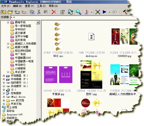Image resolution: width=144 pixels, height=126 pixels.
Task: Click the new 的文档 folder icon
Action: pos(8,100)
